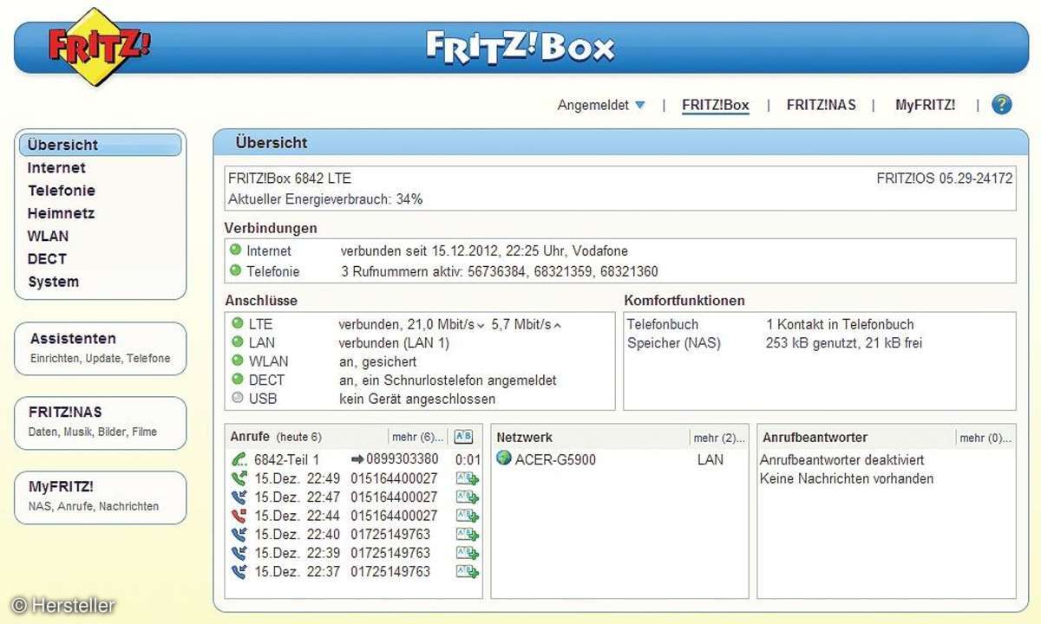Click the Anrufbeantworter panel heading
This screenshot has width=1041, height=624.
[815, 438]
